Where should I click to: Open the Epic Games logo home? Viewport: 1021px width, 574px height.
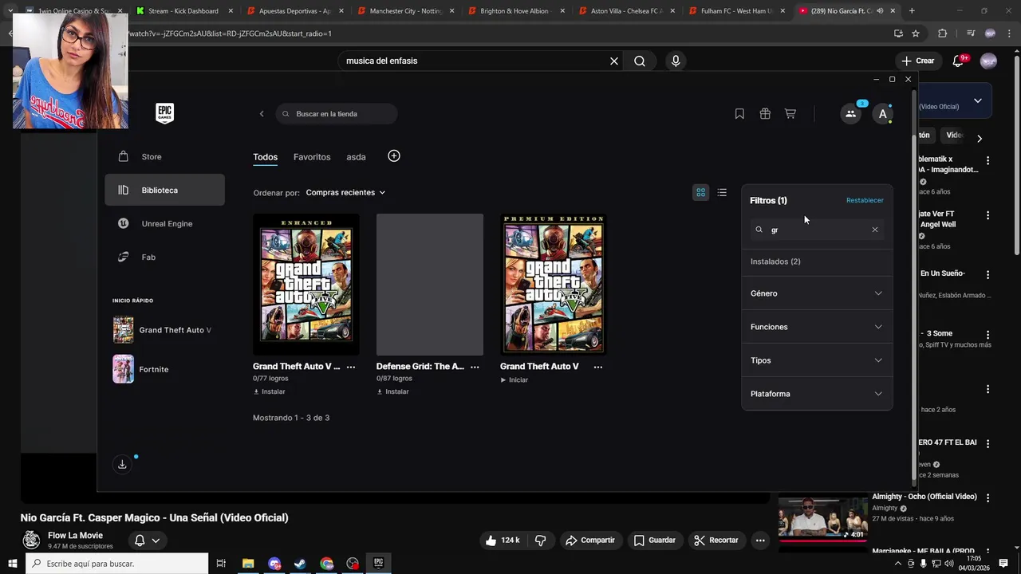(x=164, y=113)
